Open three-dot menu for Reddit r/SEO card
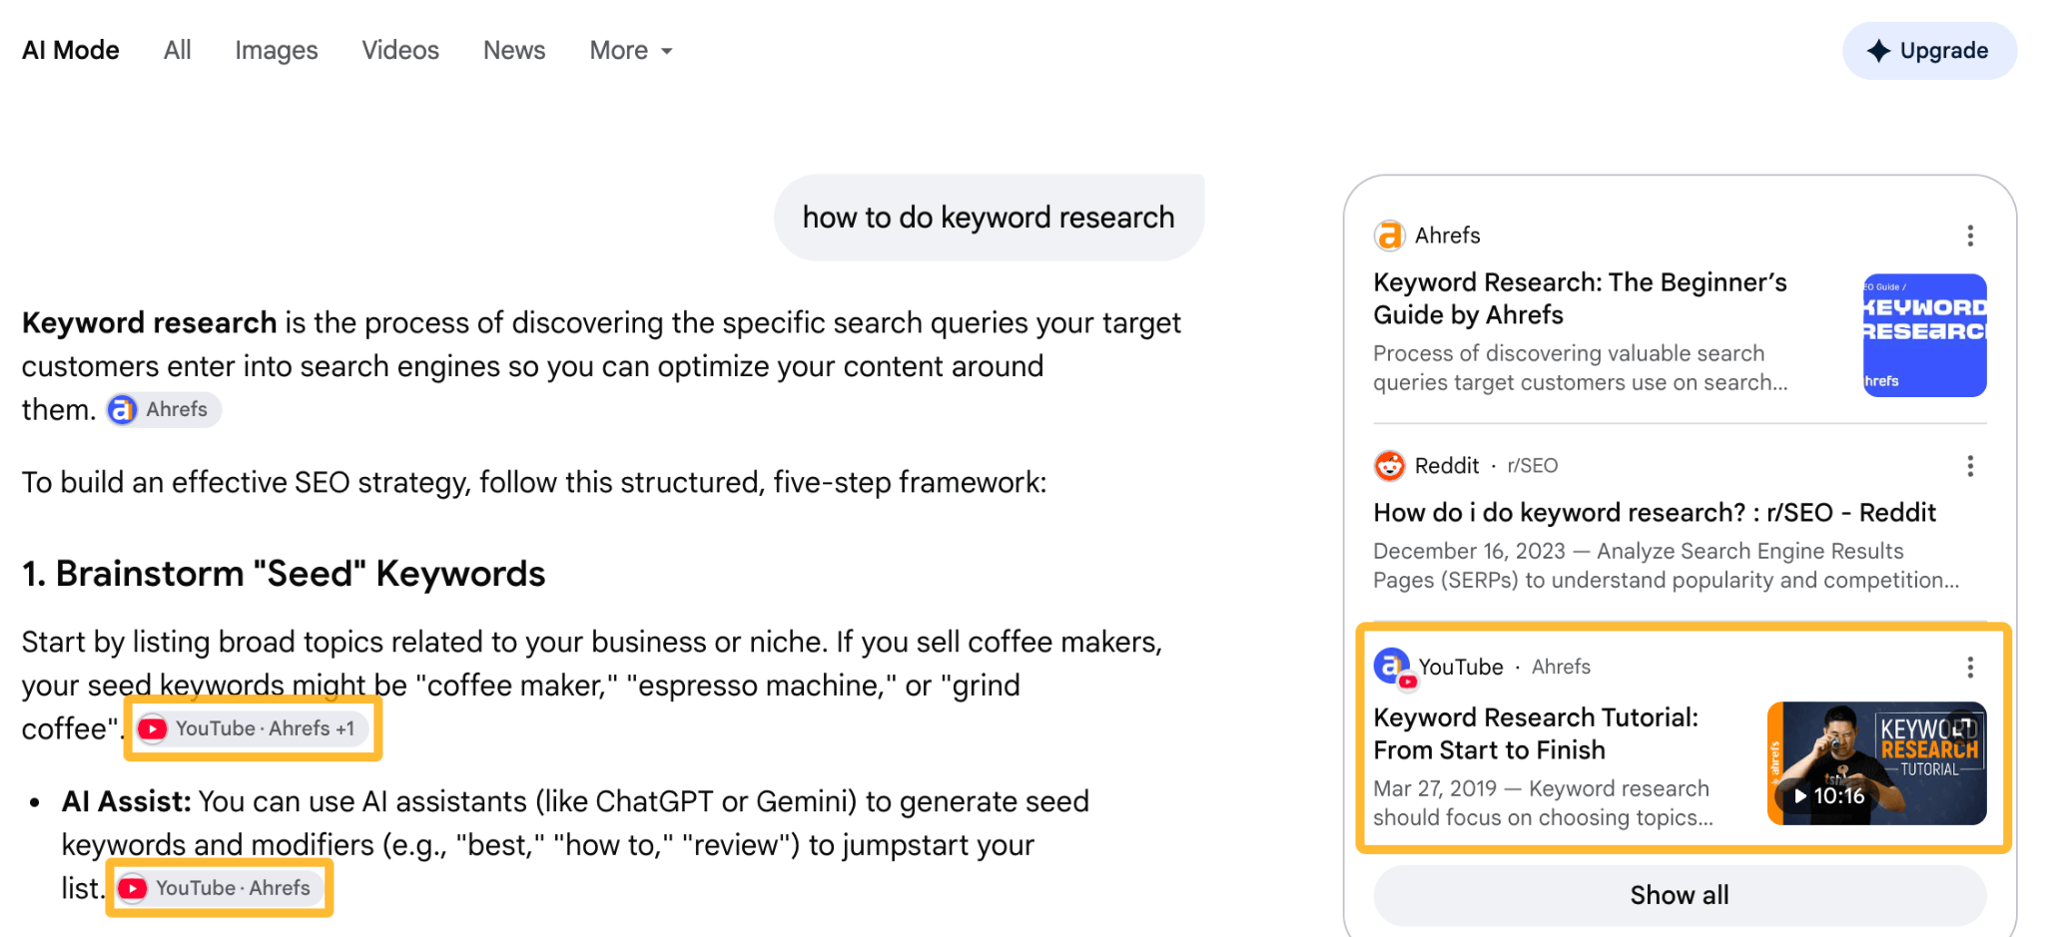2045x937 pixels. pos(1969,466)
